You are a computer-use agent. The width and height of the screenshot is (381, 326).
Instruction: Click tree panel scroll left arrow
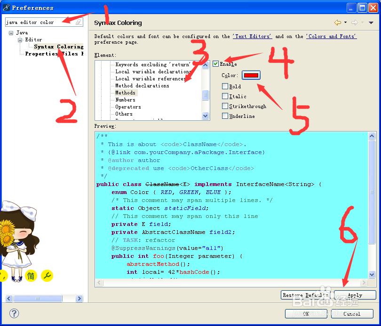[9, 298]
